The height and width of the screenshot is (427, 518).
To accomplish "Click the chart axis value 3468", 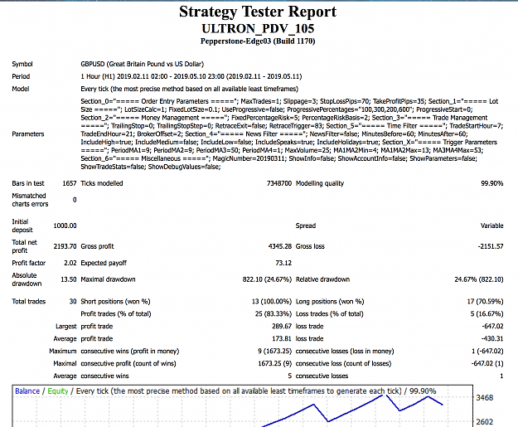I will coord(485,398).
